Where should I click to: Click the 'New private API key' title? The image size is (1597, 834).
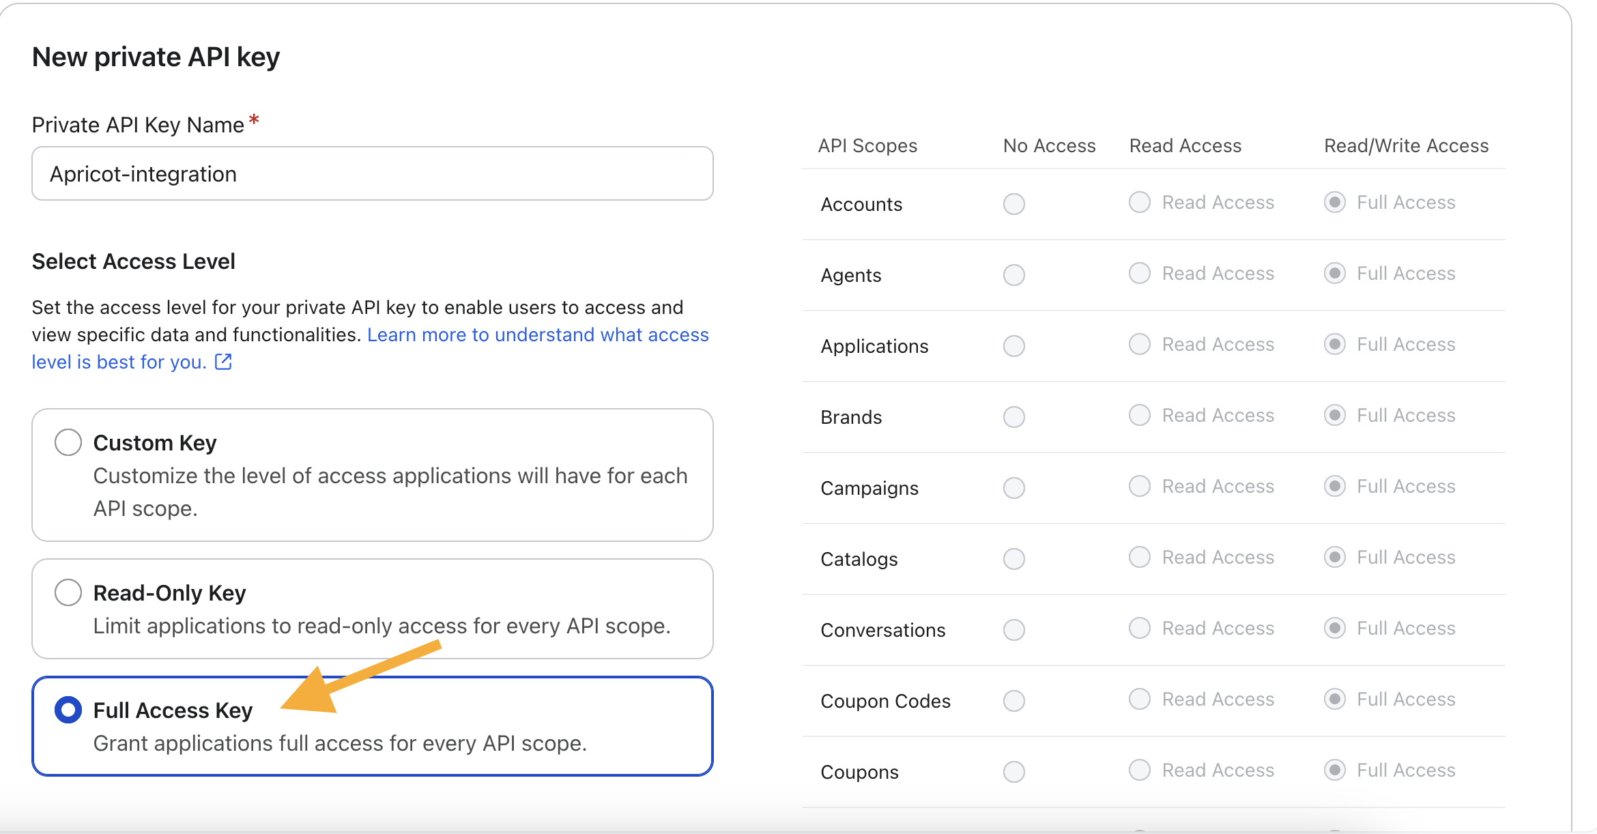click(156, 57)
